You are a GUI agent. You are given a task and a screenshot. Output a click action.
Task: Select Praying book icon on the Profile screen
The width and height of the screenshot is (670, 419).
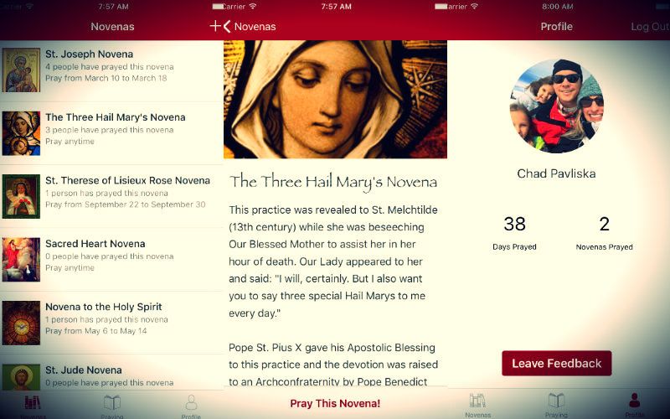pyautogui.click(x=556, y=401)
